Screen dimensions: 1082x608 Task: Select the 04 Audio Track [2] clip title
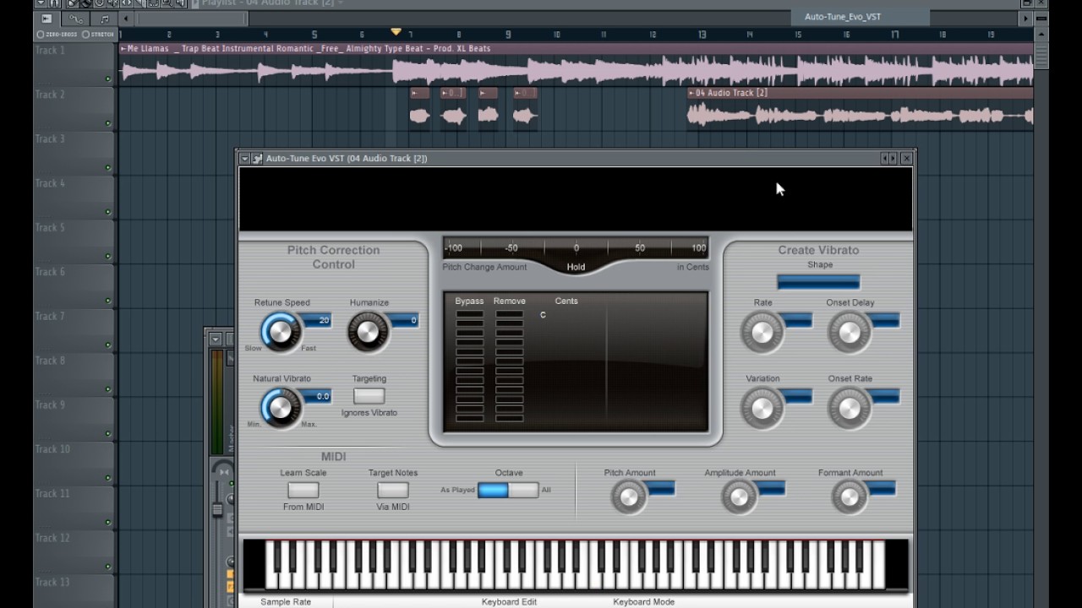click(731, 93)
